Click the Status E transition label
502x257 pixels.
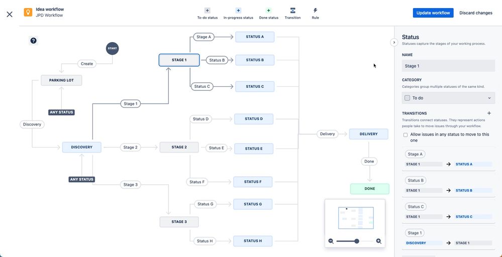[x=217, y=148]
